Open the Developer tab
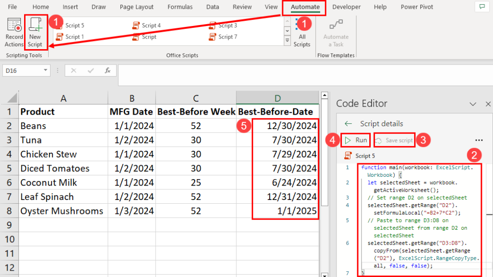This screenshot has width=493, height=277. pyautogui.click(x=346, y=7)
